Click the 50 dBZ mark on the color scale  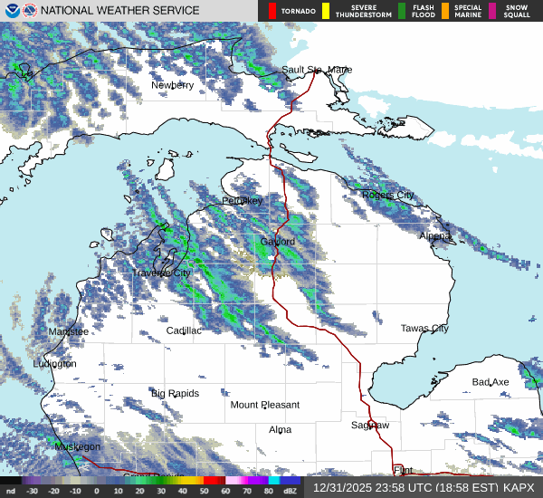205,490
